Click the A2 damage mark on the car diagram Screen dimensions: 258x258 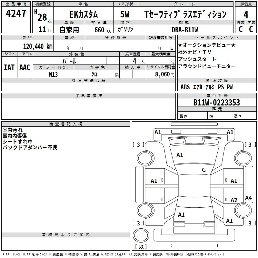[234, 200]
